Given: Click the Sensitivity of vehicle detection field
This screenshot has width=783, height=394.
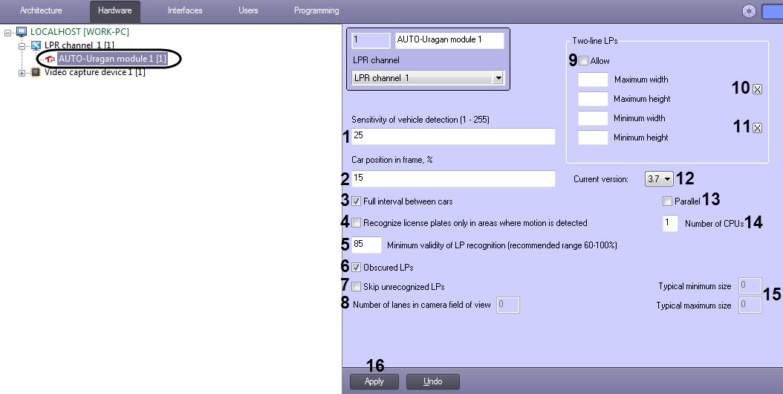Looking at the screenshot, I should click(x=453, y=136).
